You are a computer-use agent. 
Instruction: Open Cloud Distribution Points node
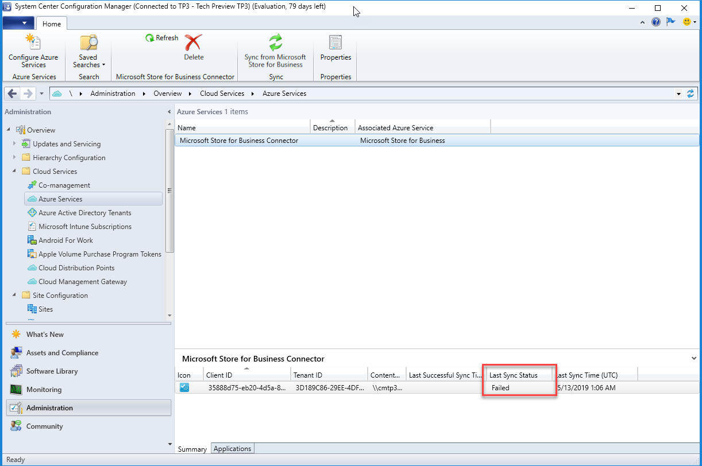(x=76, y=268)
